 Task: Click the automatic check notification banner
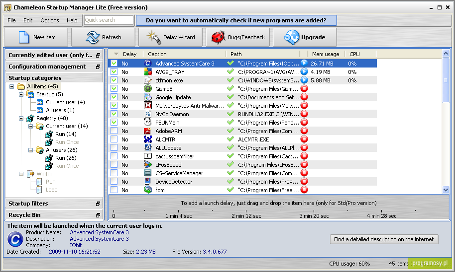pos(236,20)
